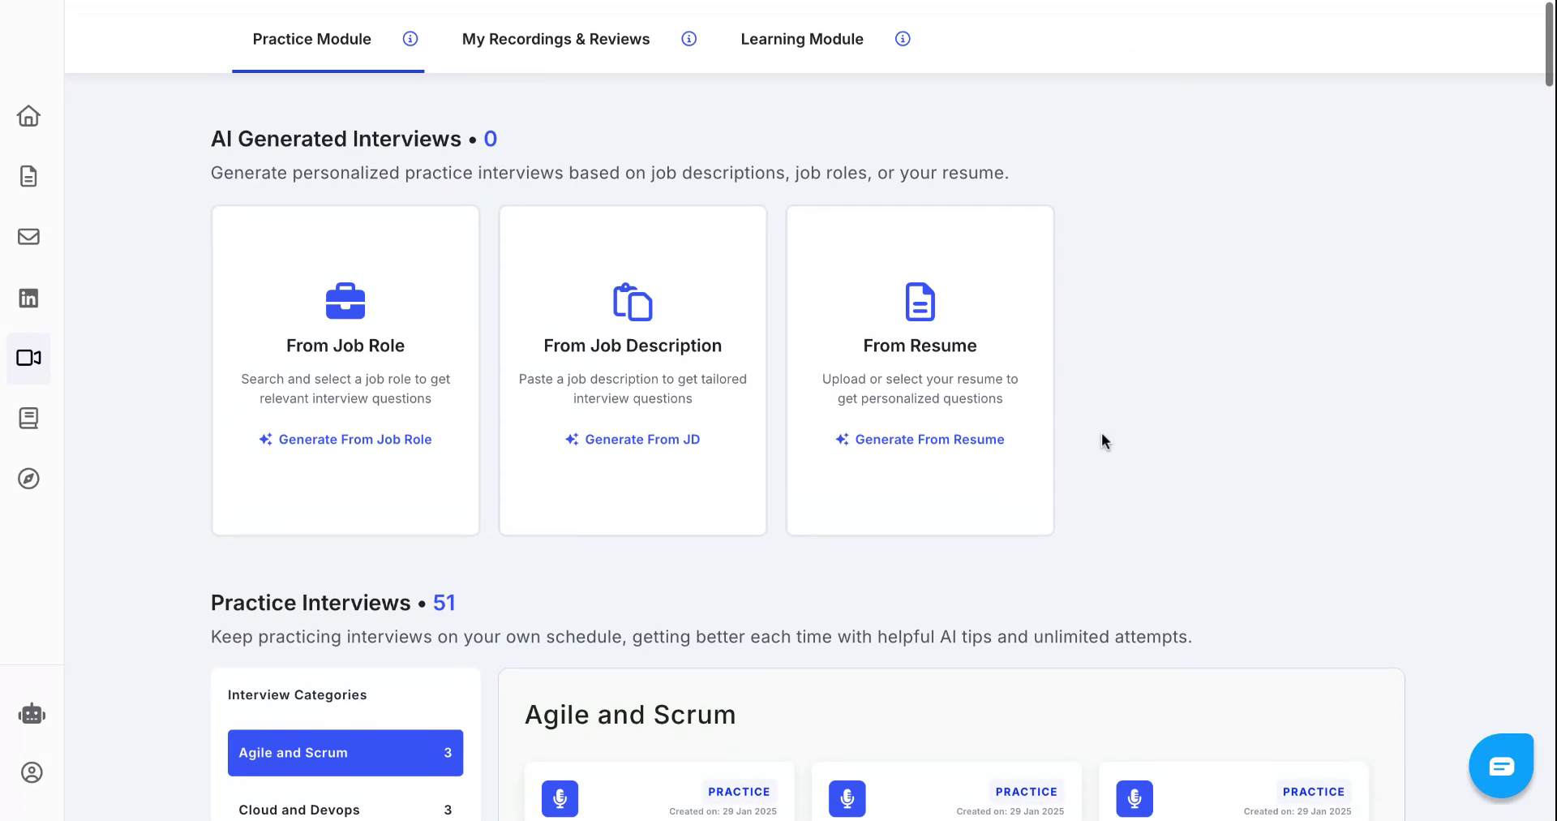Click Generate From Resume
This screenshot has width=1557, height=821.
(920, 439)
